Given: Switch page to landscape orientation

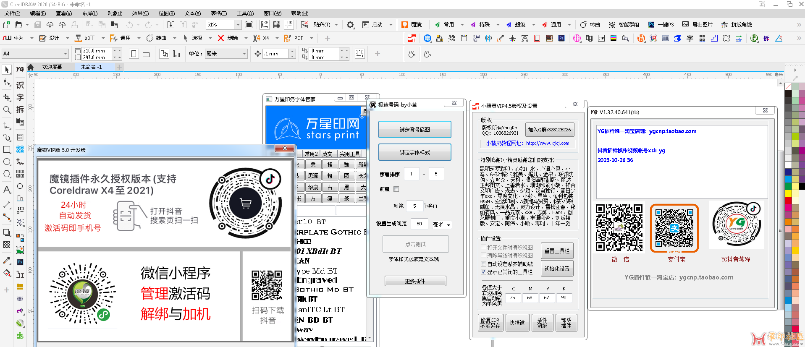Looking at the screenshot, I should point(146,54).
